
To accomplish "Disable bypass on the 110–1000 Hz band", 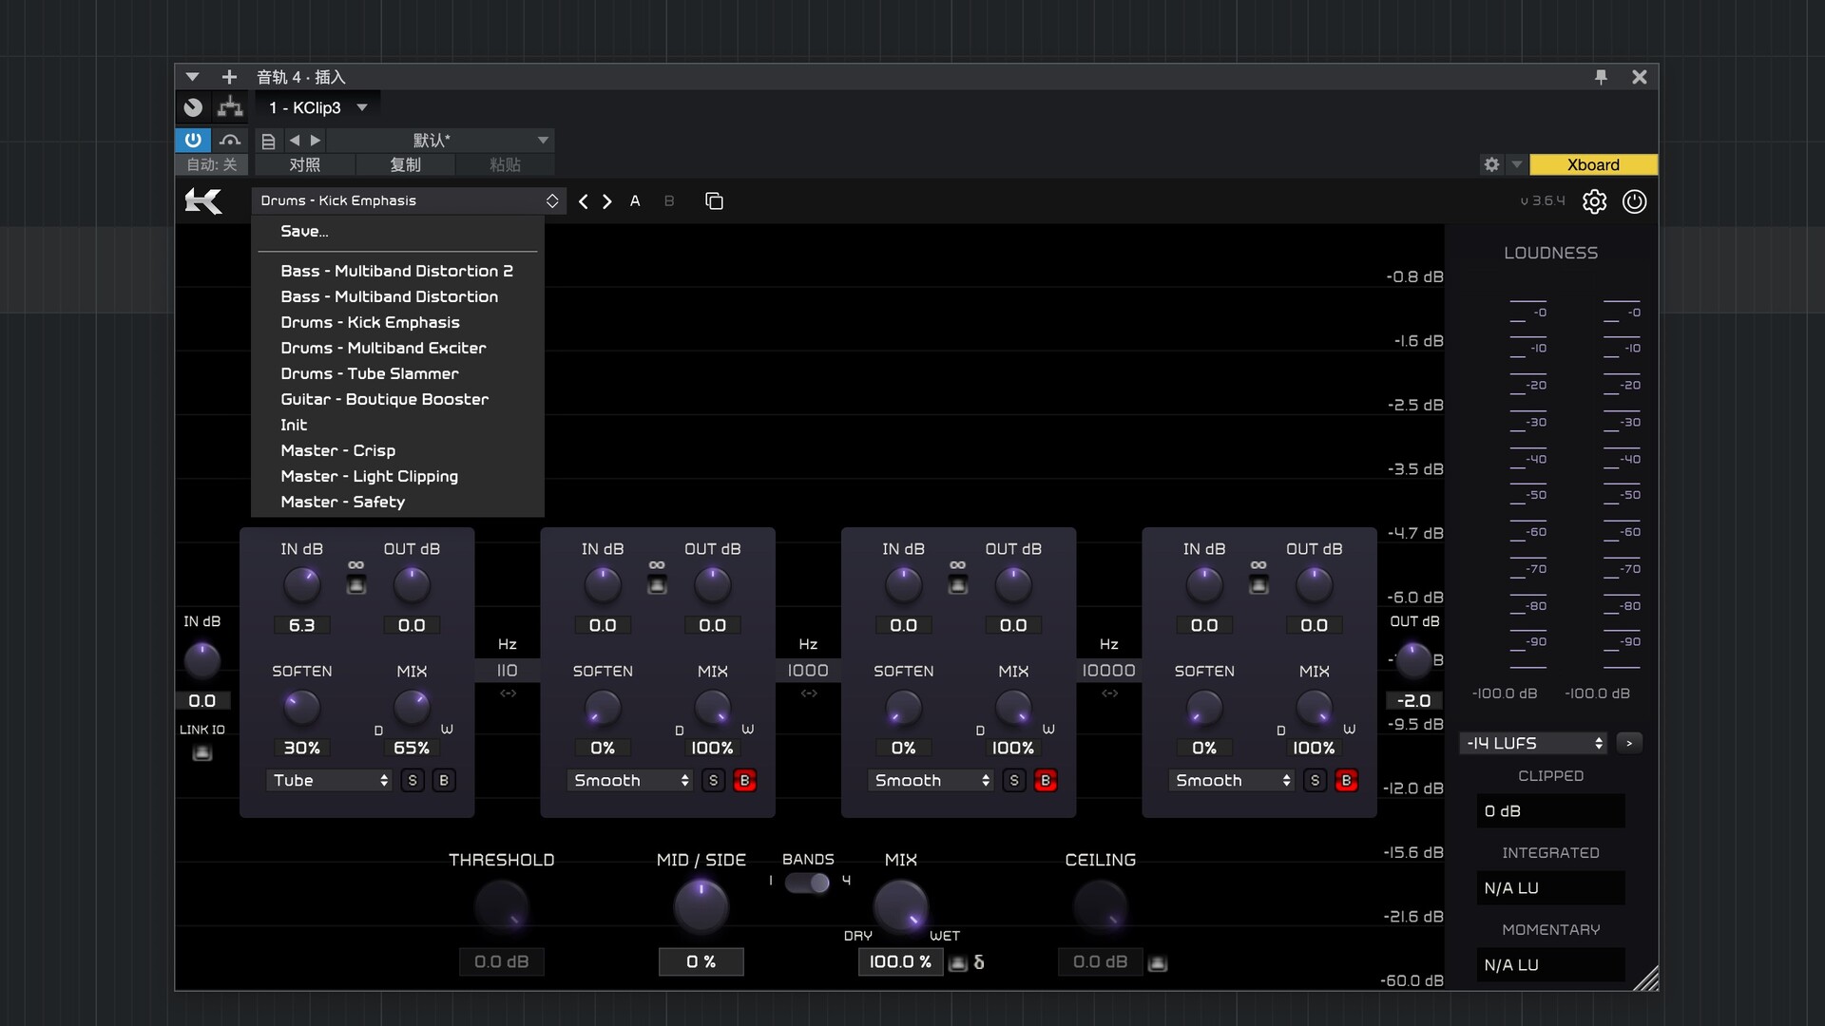I will pos(744,781).
